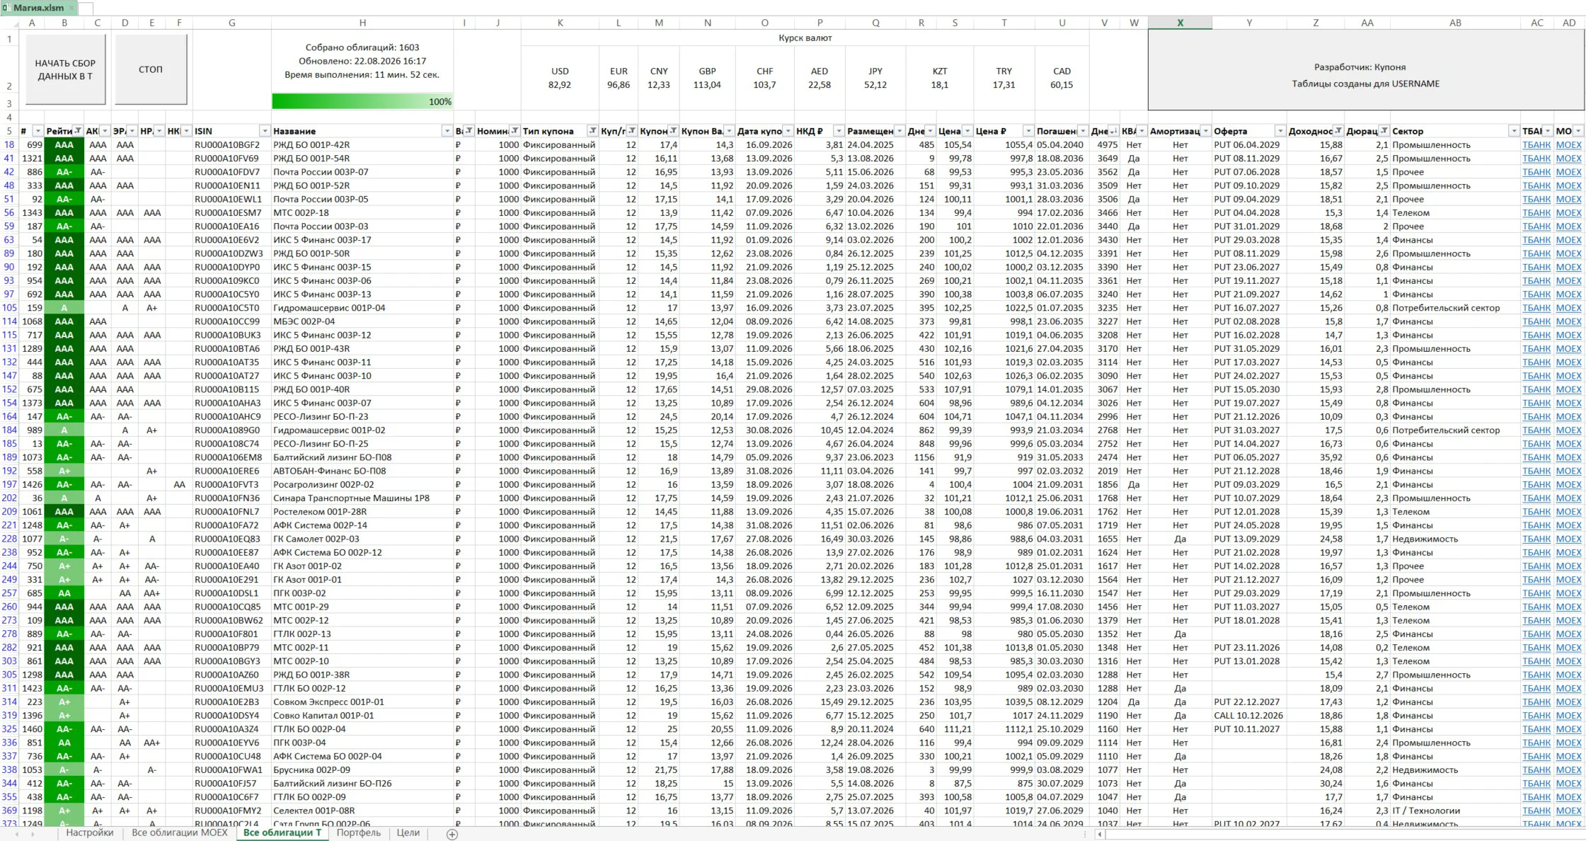Select offer cell CALL 10.12.2026

(x=1249, y=716)
